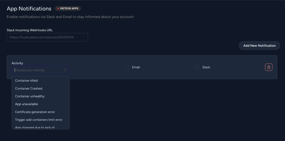Viewport: 285px width, 141px height.
Task: Click the Activity dropdown chevron arrows
Action: coord(65,70)
